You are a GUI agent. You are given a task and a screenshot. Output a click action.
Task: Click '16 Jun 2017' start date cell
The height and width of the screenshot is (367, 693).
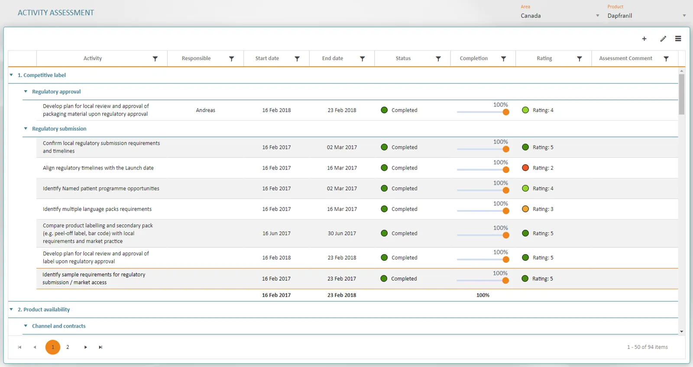pyautogui.click(x=276, y=233)
